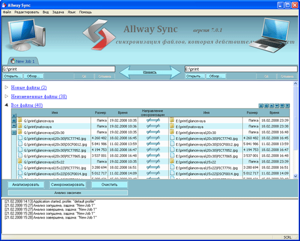The image size is (300, 241).
Task: Click the E:\print path input field
Action: tap(241, 69)
